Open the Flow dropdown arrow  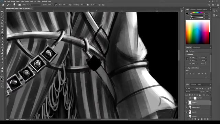click(67, 5)
